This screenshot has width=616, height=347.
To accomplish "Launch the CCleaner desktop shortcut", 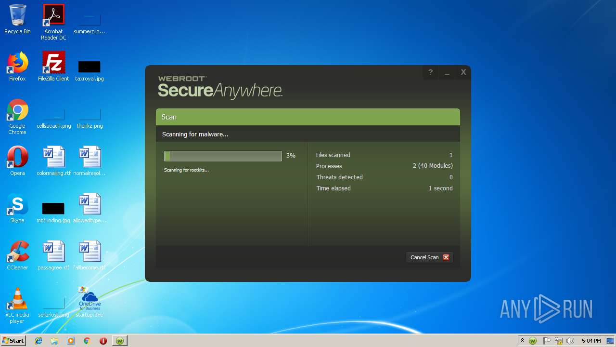I will [17, 255].
